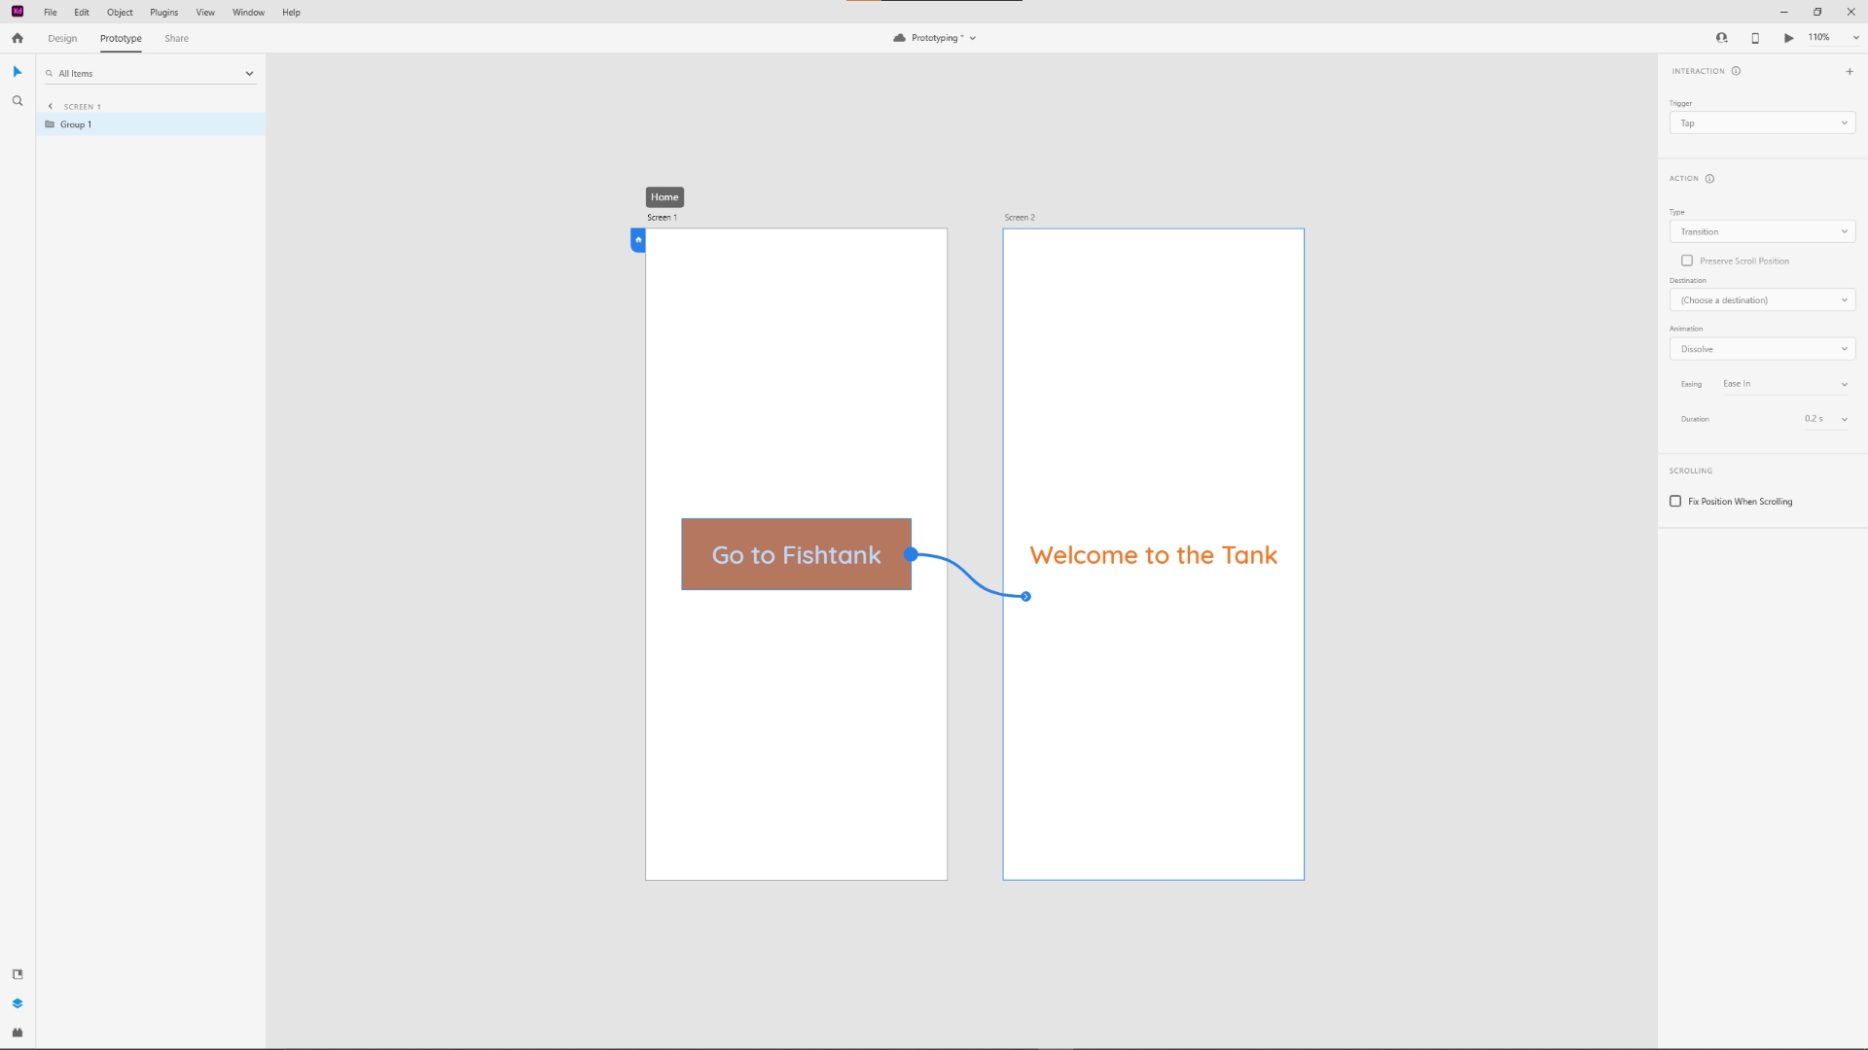This screenshot has height=1050, width=1868.
Task: Open the Edit menu
Action: pyautogui.click(x=82, y=13)
